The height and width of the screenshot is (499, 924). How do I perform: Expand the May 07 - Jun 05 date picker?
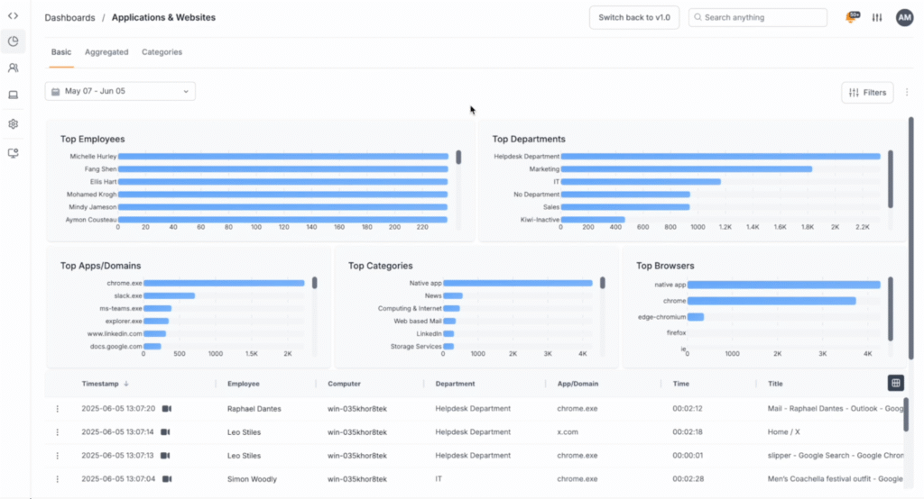coord(120,91)
